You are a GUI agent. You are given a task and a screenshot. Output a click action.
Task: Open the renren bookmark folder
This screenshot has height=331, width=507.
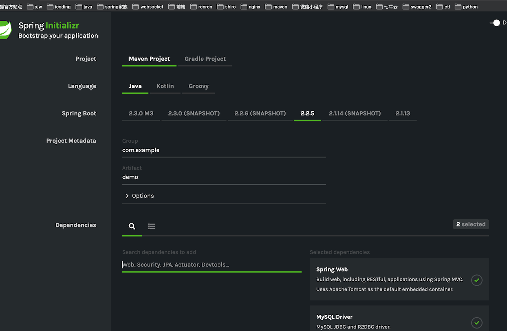[x=201, y=7]
